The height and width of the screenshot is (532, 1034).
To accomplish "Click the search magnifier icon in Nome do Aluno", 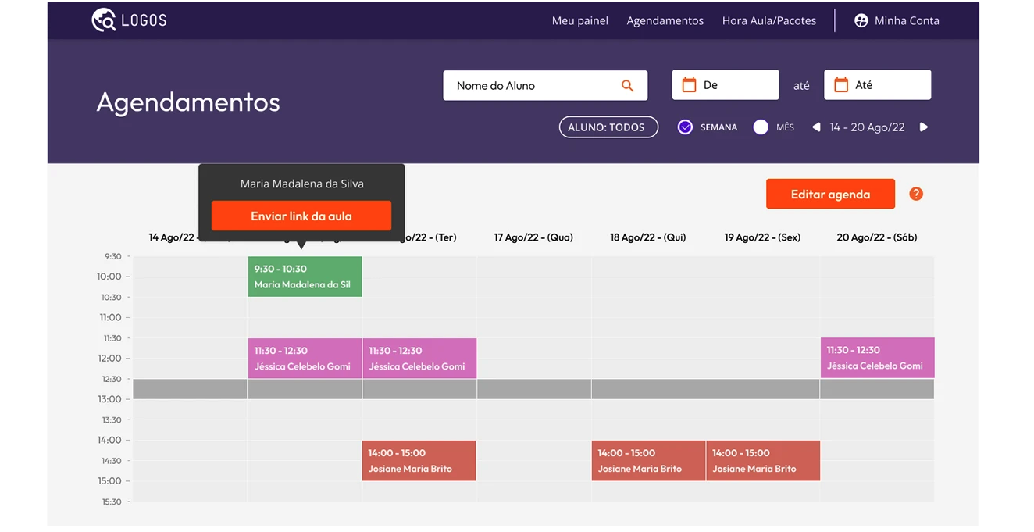I will pos(627,86).
